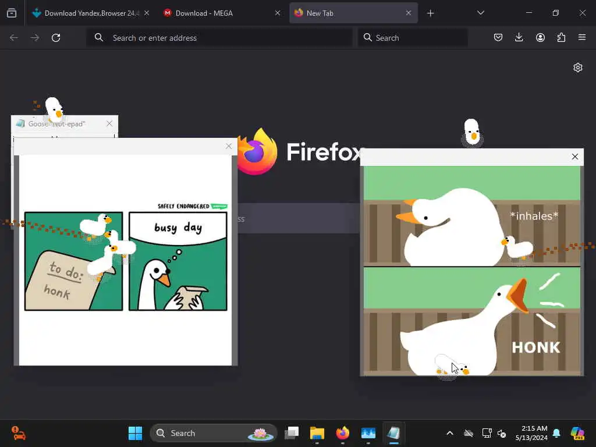
Task: Switch to Download - MEGA tab
Action: click(x=222, y=13)
